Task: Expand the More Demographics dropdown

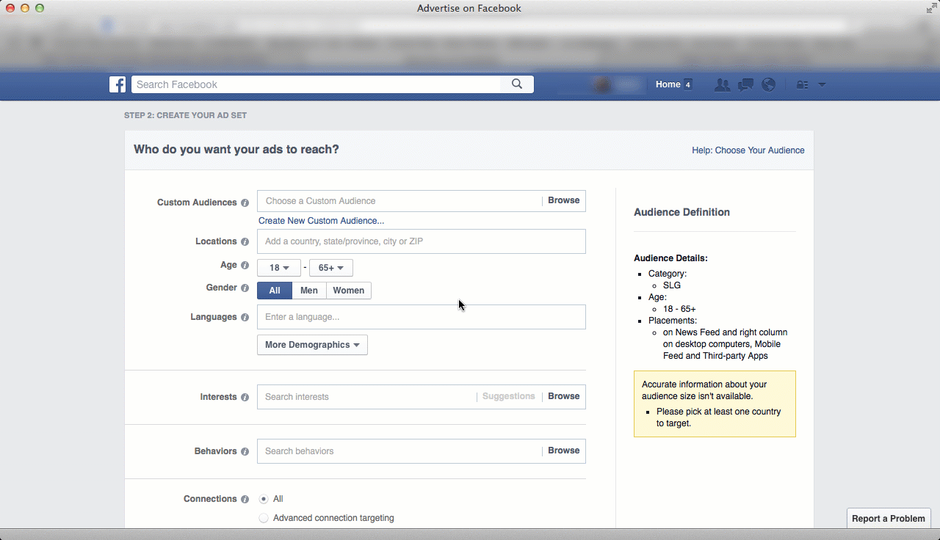Action: point(312,345)
